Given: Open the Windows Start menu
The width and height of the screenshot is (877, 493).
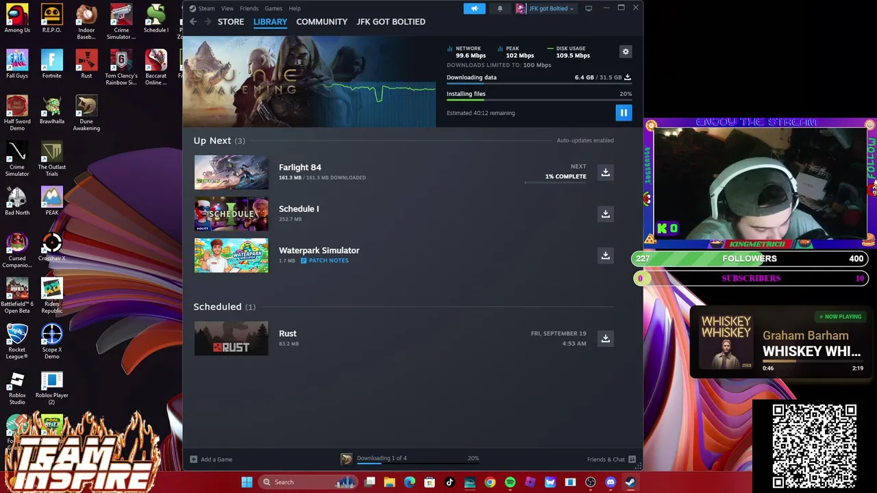Looking at the screenshot, I should (247, 482).
